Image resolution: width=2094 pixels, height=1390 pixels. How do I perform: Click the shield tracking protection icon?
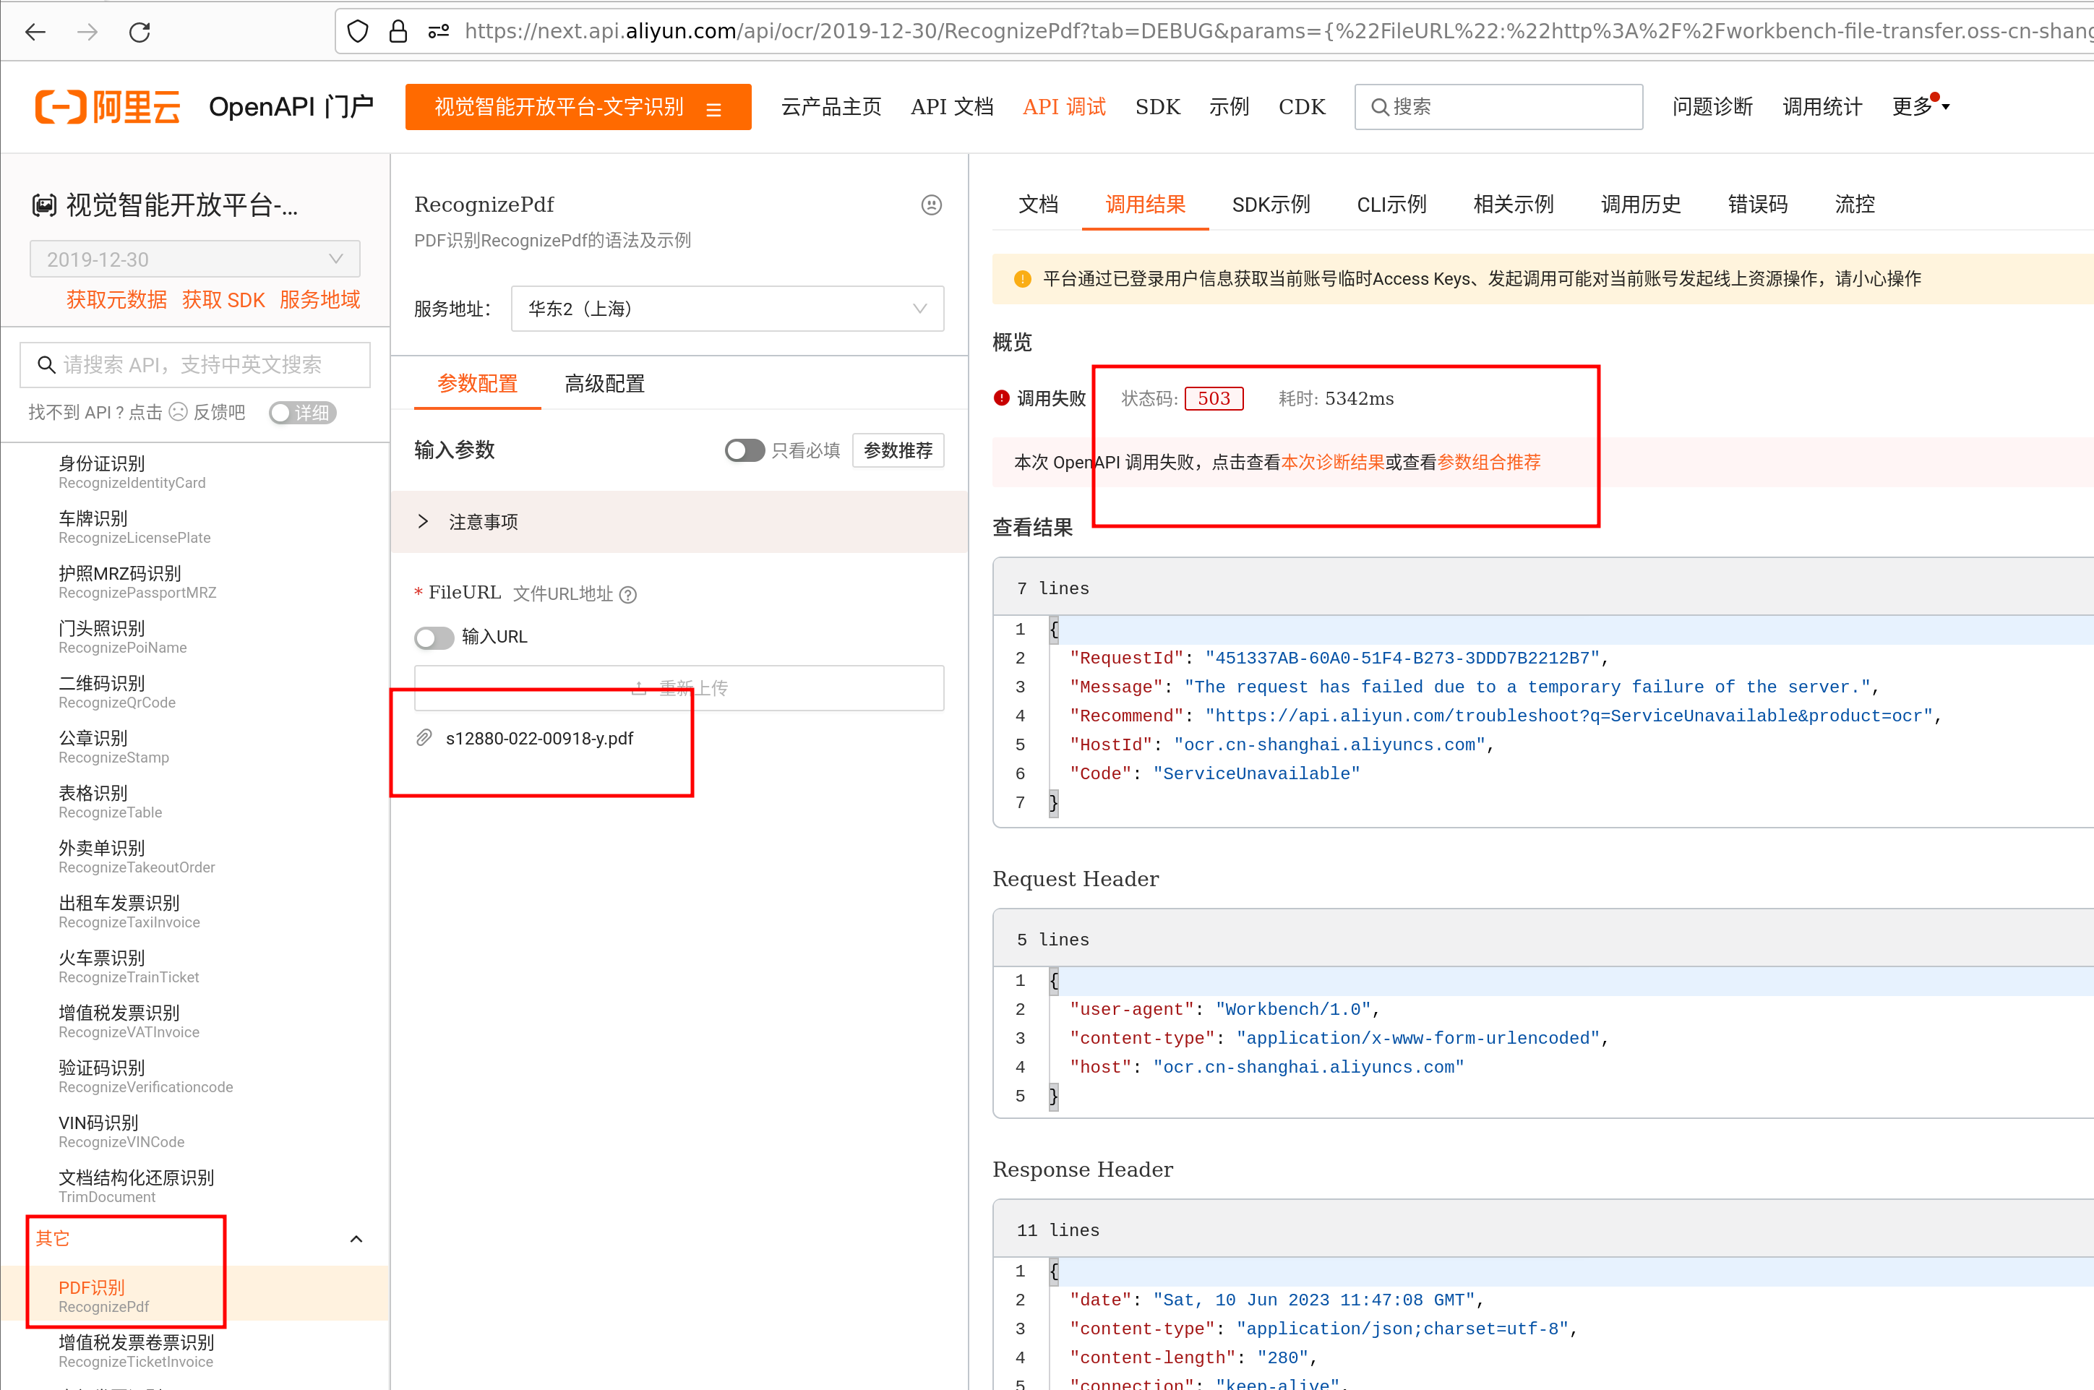click(357, 31)
